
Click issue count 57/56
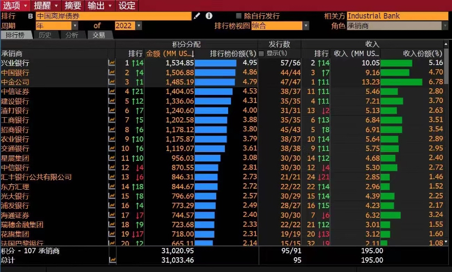[290, 63]
